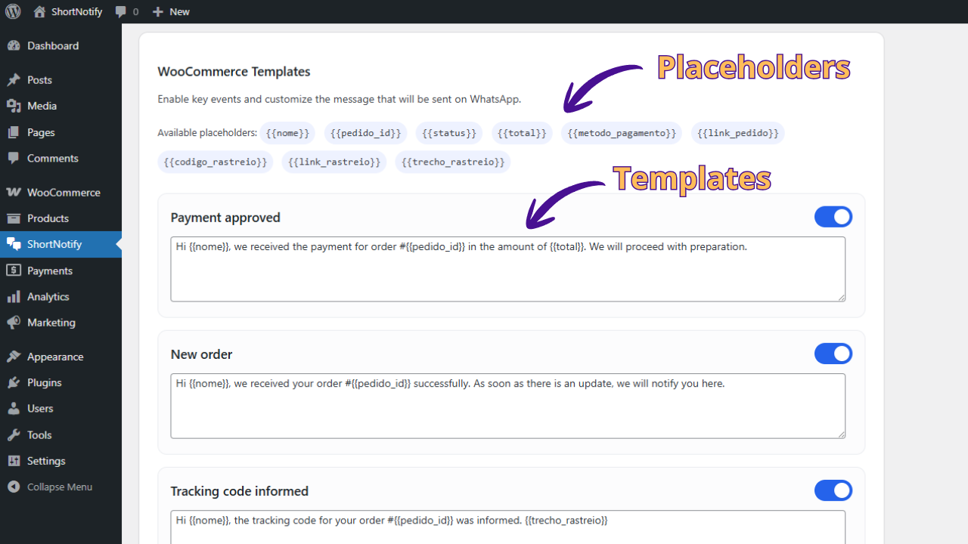Open the ShortNotify site home icon
Image resolution: width=968 pixels, height=544 pixels.
pyautogui.click(x=39, y=11)
